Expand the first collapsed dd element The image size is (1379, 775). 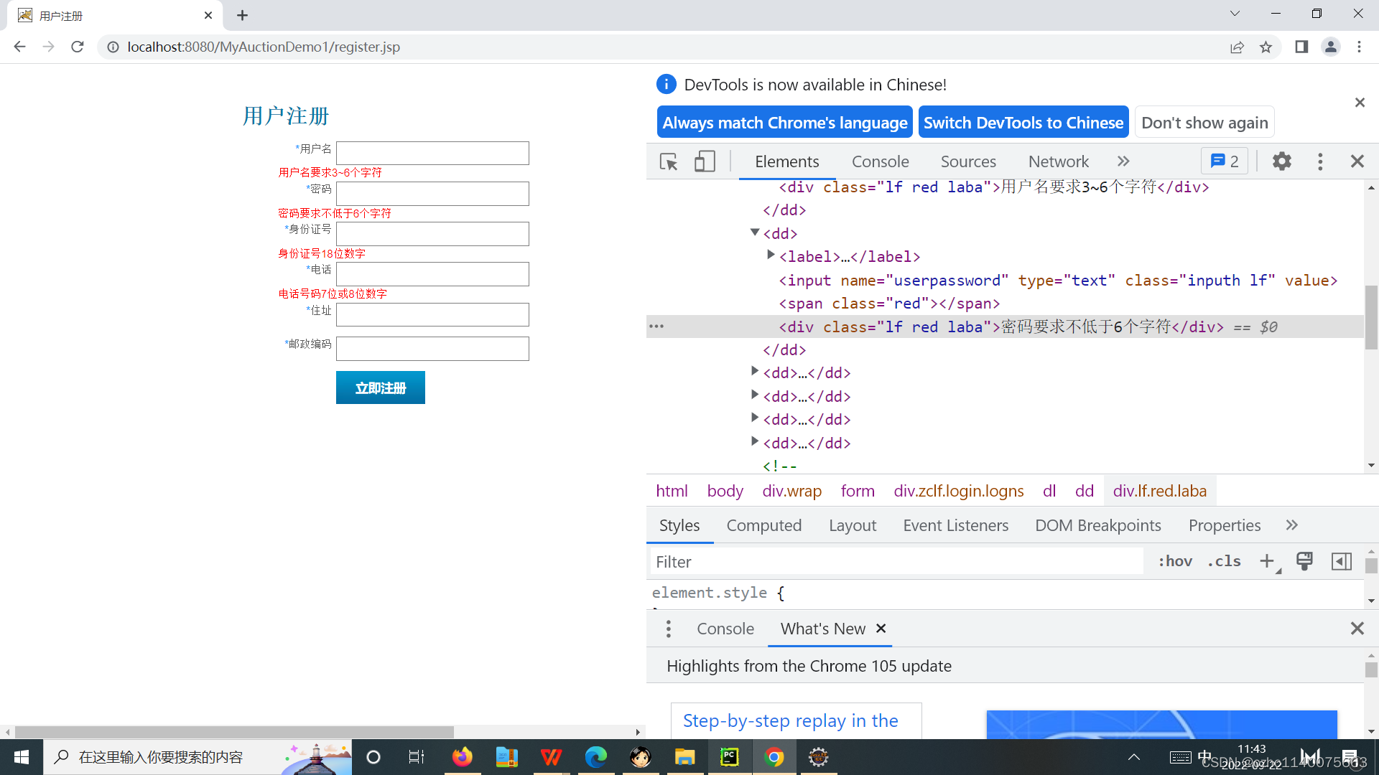(753, 372)
